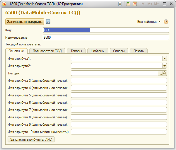Click the 1C application logo icon
176x150 pixels.
pyautogui.click(x=4, y=4)
